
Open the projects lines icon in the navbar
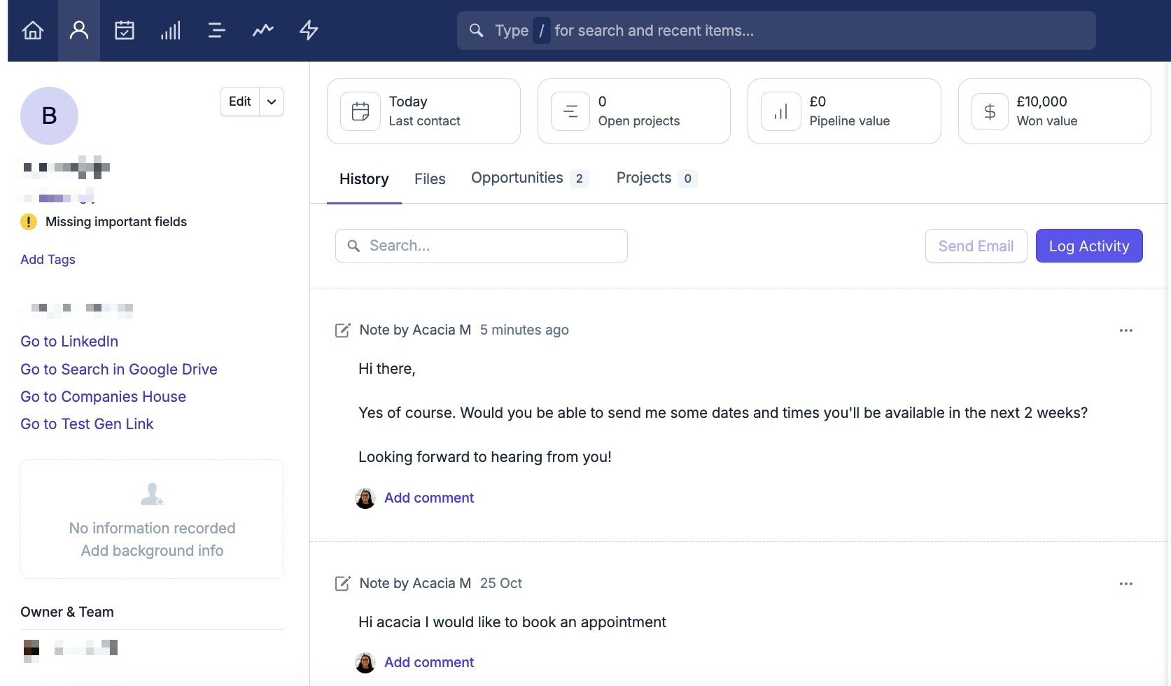point(216,31)
